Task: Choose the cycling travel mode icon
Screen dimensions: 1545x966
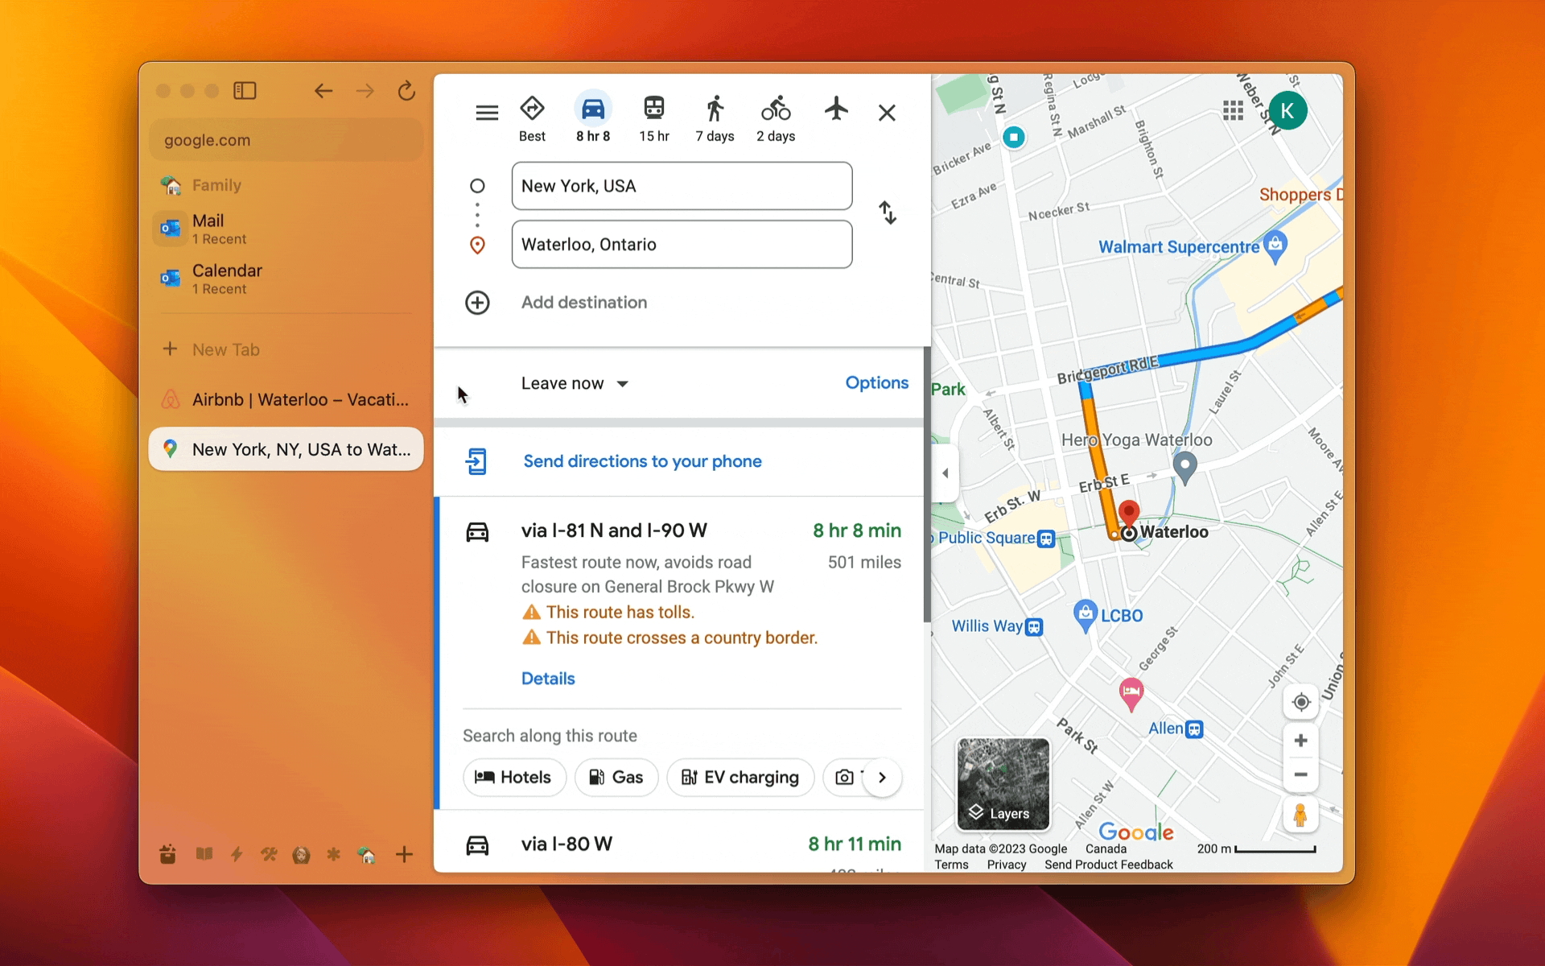Action: 775,109
